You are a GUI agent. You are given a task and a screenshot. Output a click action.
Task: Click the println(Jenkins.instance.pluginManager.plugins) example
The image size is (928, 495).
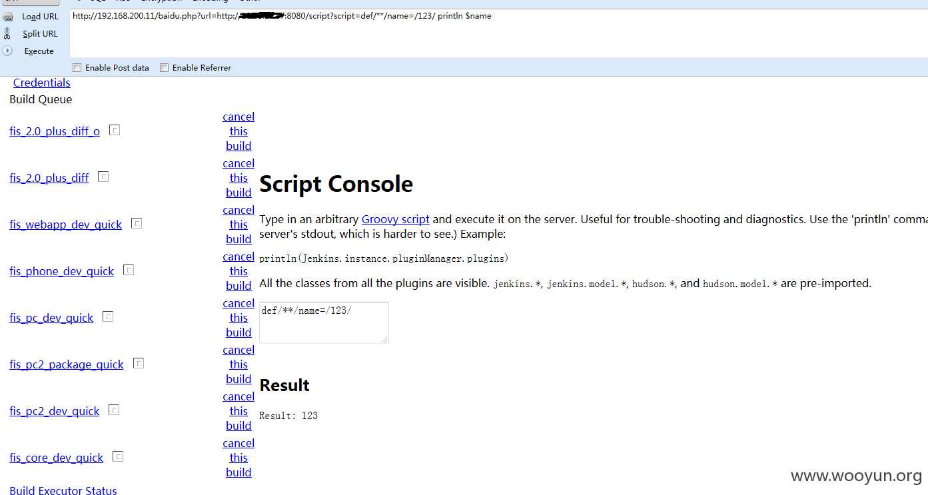point(384,258)
